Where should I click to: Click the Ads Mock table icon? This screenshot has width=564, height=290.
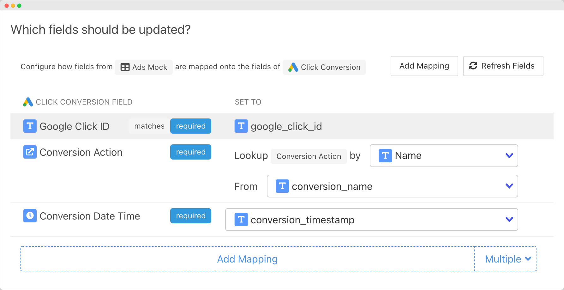point(125,67)
